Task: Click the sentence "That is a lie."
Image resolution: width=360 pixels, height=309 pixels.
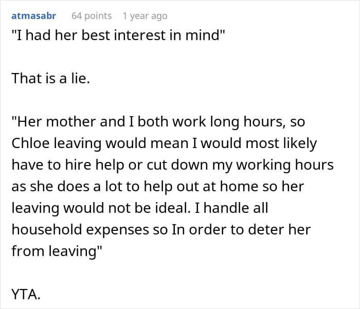Action: click(x=50, y=78)
